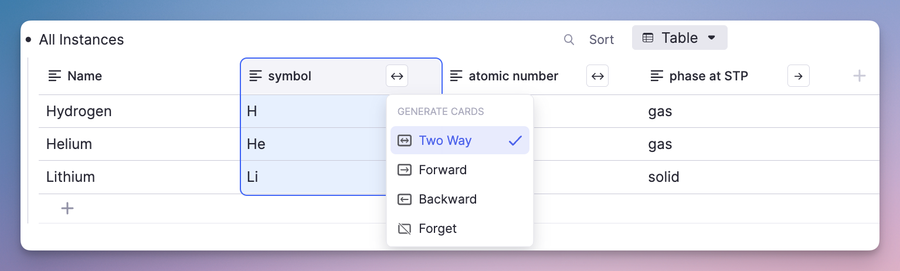
Task: Open the Table view dropdown
Action: coord(680,38)
